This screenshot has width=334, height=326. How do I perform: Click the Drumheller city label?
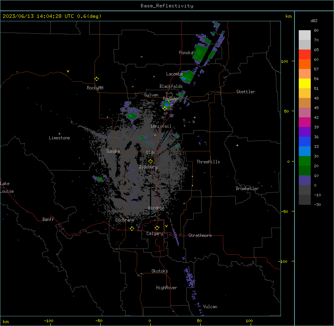tap(247, 189)
